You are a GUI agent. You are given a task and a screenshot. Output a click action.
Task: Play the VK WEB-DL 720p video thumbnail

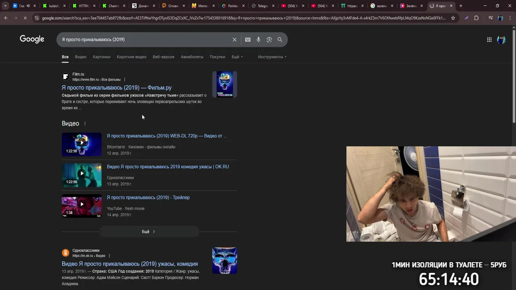[x=82, y=144]
